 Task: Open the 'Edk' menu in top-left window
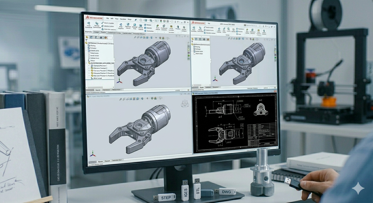click(x=112, y=19)
